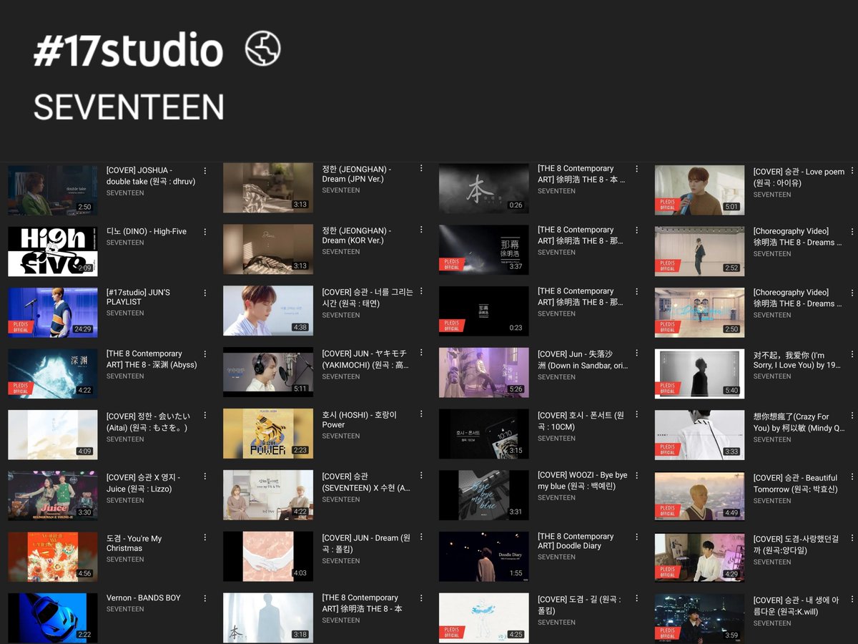Open the 2:52 Dreams choreography thumbnail
This screenshot has height=644, width=858.
pyautogui.click(x=699, y=251)
